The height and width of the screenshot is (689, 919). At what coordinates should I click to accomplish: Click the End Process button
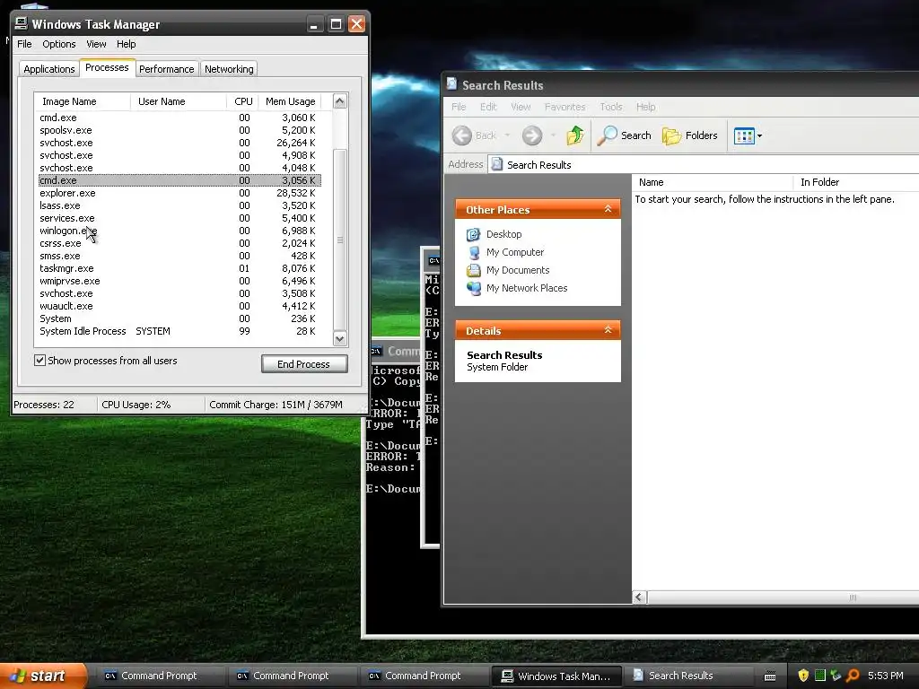(304, 364)
